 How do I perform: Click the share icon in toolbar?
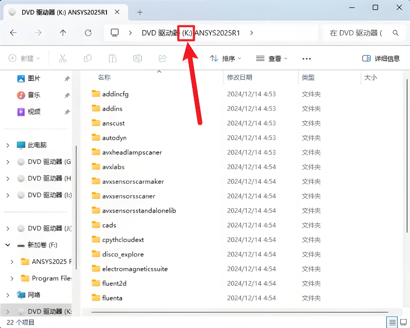(162, 58)
